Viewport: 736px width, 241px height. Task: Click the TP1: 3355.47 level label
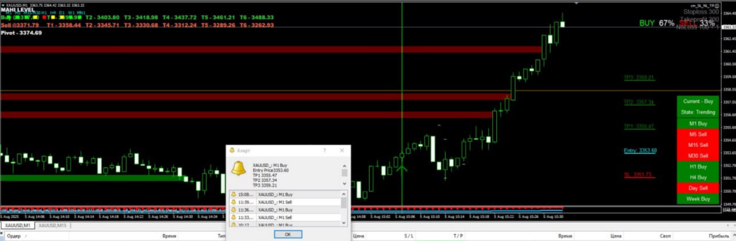[x=639, y=126]
